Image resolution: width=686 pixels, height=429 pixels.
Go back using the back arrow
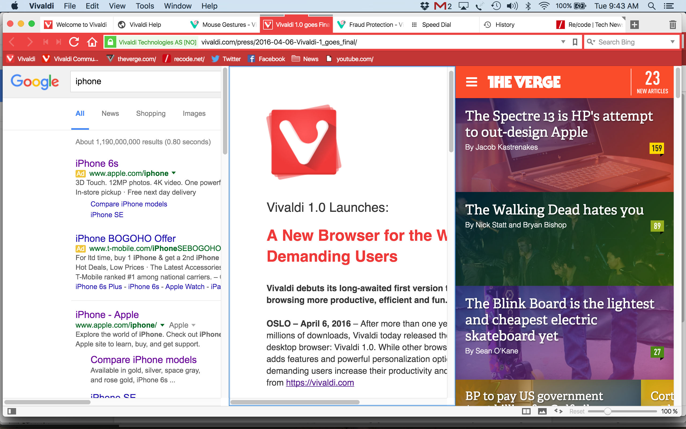[12, 42]
